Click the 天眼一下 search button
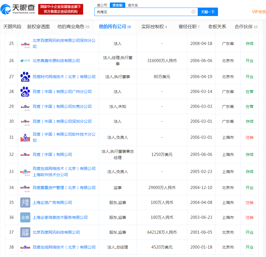This screenshot has width=266, height=257. 208,12
